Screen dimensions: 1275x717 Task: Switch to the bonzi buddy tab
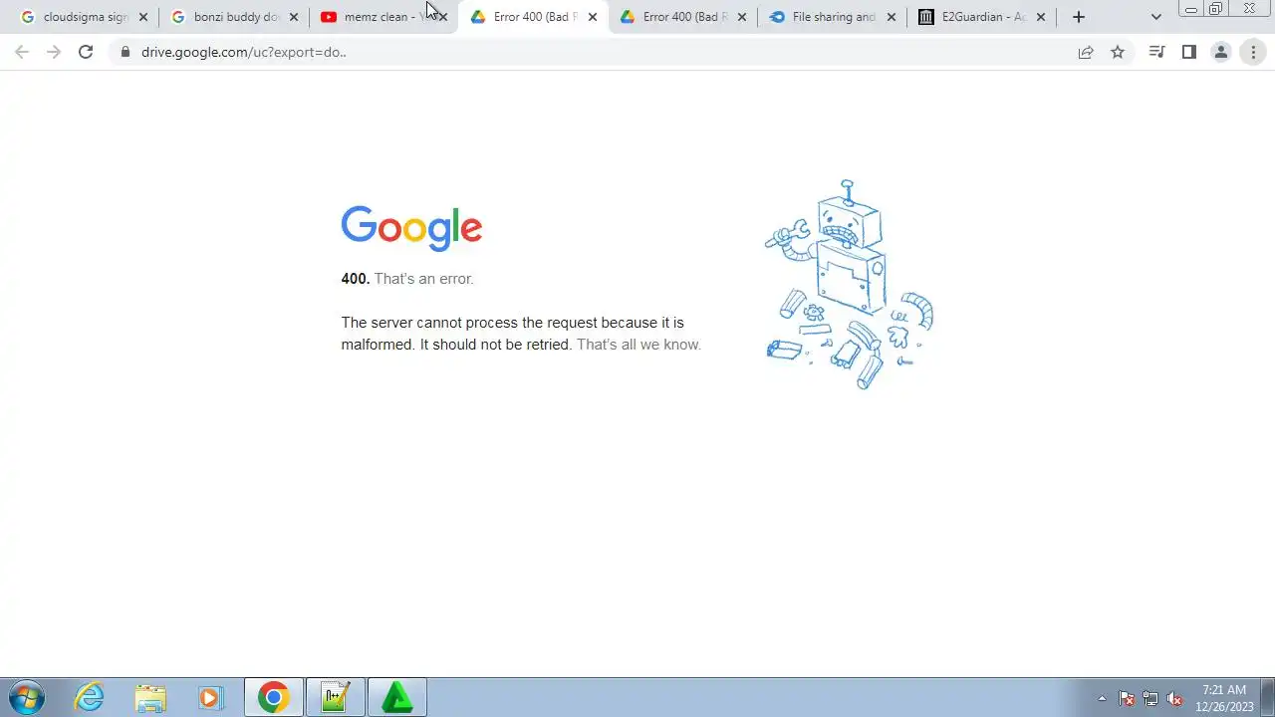225,17
